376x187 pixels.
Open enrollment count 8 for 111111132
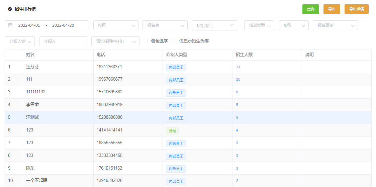pos(237,92)
